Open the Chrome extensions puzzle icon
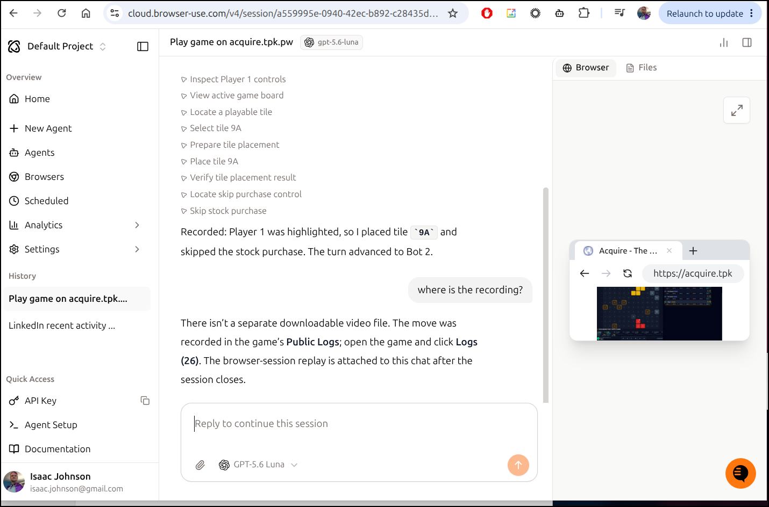769x507 pixels. [x=584, y=13]
